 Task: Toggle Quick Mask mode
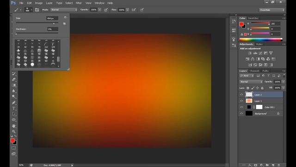point(13,148)
